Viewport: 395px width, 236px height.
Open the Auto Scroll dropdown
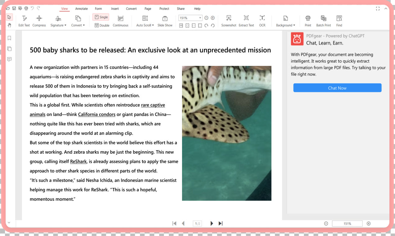[145, 21]
